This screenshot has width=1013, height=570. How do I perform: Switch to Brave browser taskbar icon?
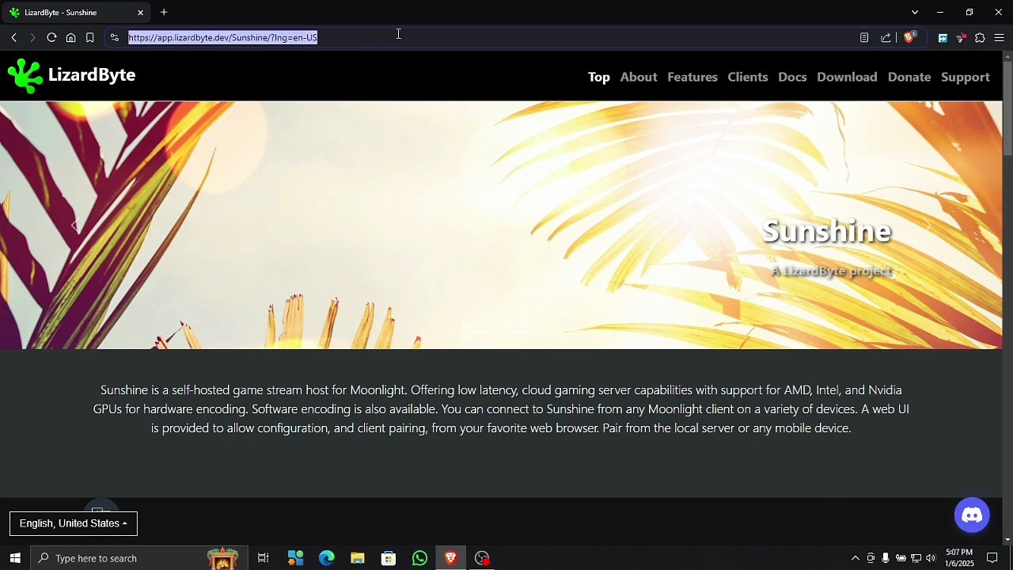(450, 558)
